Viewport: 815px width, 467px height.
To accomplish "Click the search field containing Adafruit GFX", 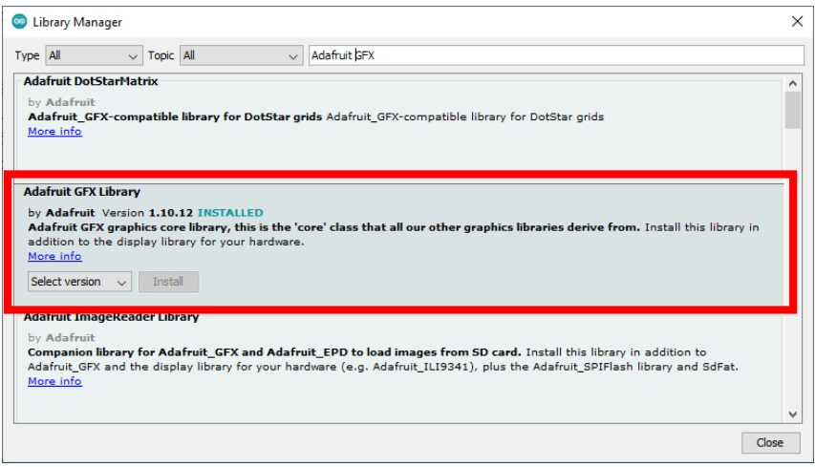I will [554, 56].
